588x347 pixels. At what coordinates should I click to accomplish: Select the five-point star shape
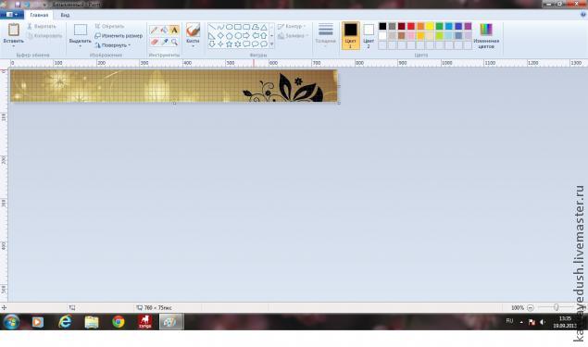[x=229, y=44]
